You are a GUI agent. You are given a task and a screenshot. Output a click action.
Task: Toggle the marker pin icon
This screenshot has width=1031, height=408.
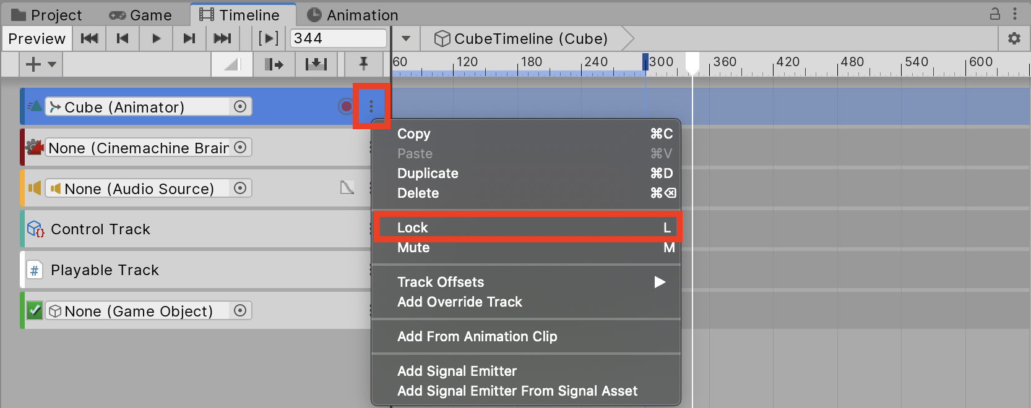tap(363, 64)
